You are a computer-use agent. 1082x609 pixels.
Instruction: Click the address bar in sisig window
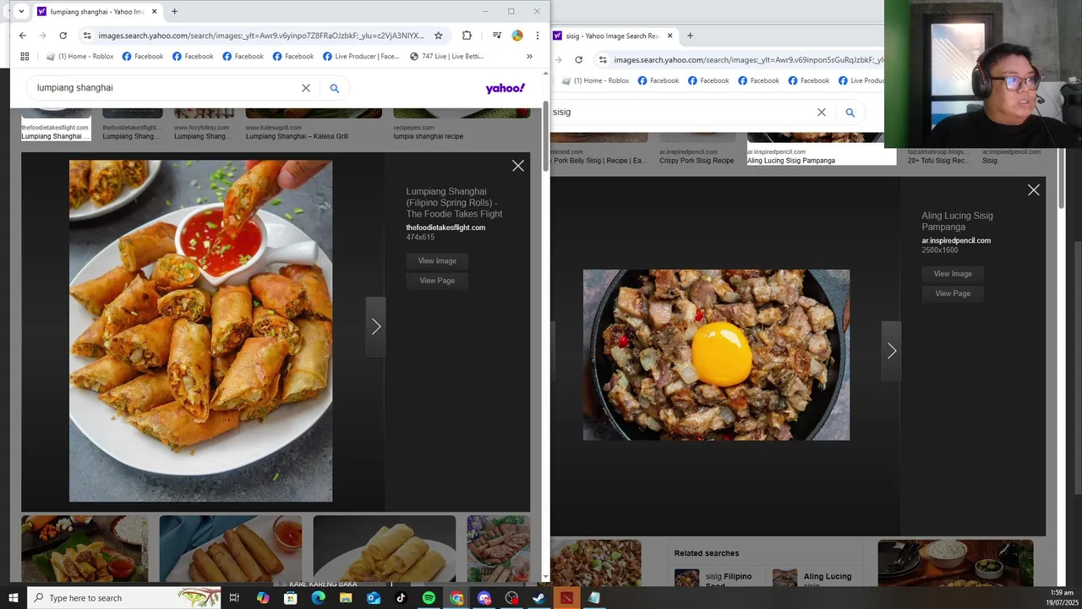pos(748,60)
